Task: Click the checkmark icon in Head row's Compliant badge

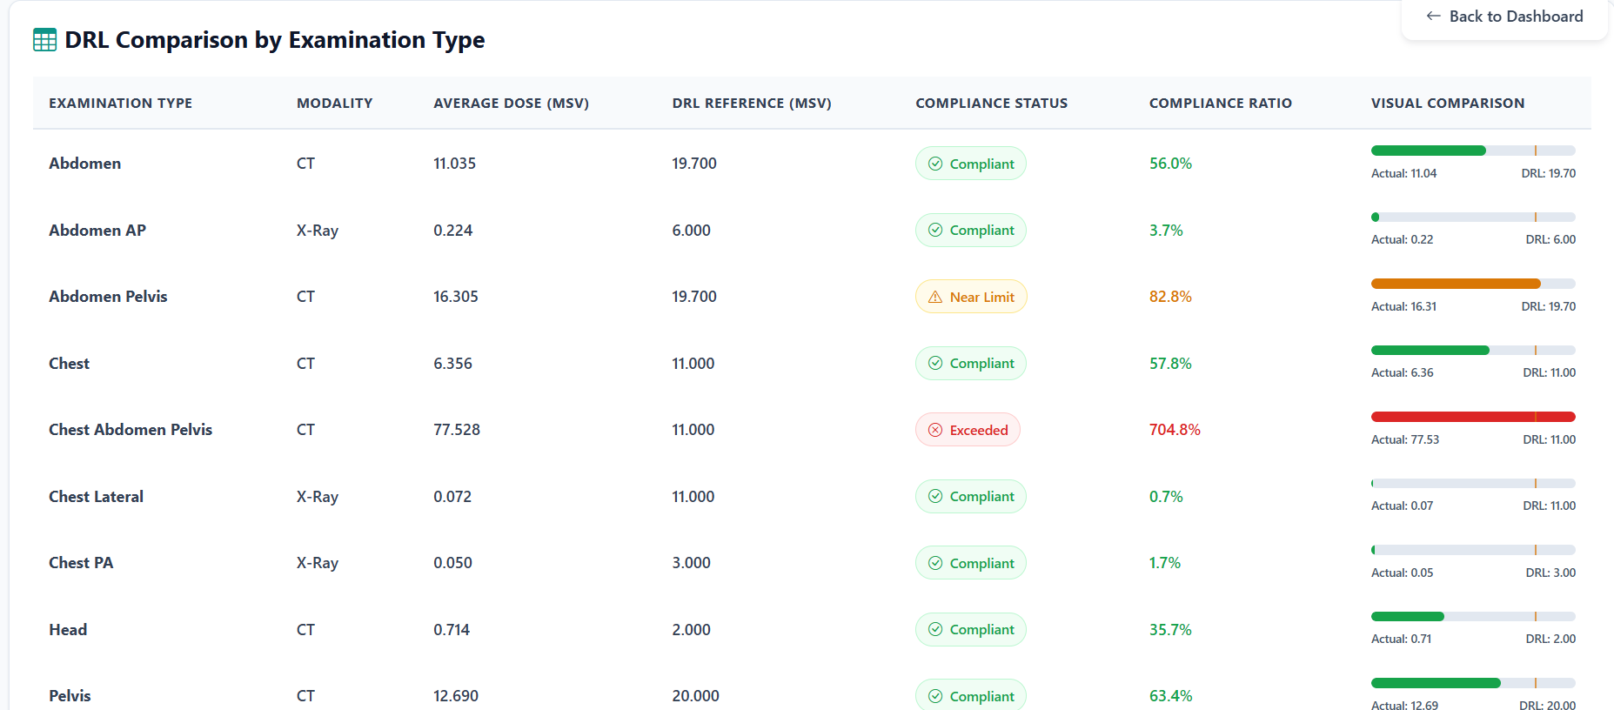Action: point(935,629)
